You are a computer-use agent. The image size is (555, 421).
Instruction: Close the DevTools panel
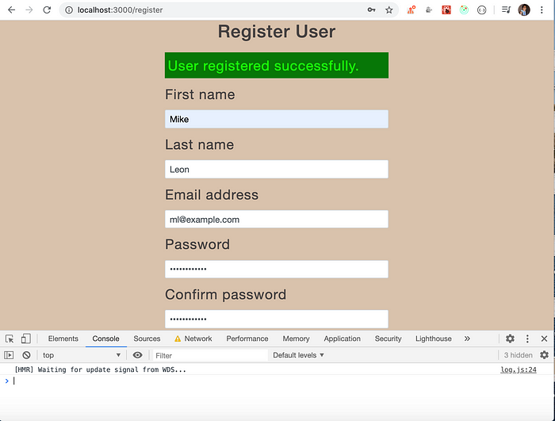[x=545, y=339]
